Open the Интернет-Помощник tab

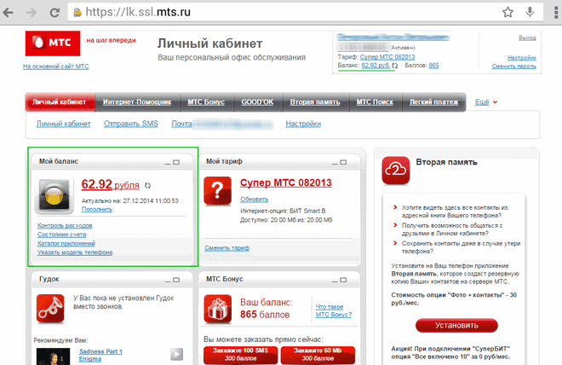(137, 102)
